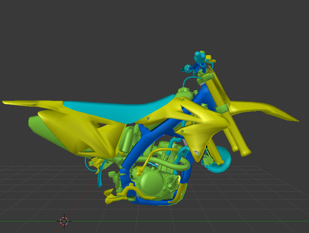
Task: Select the cyan motorcycle seat
Action: [x=112, y=109]
